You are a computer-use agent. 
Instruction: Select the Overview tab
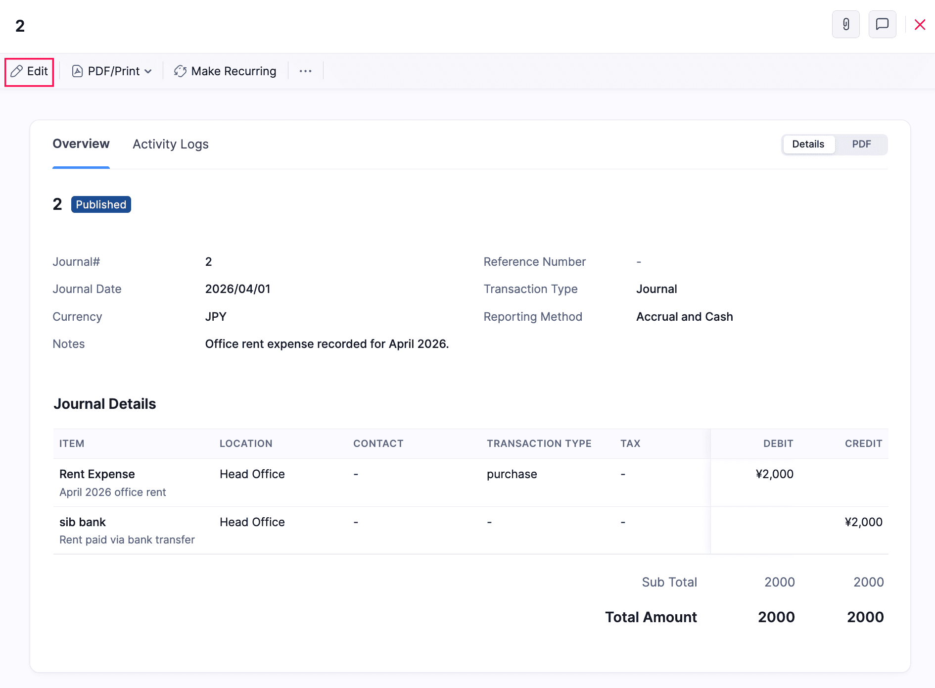click(81, 144)
